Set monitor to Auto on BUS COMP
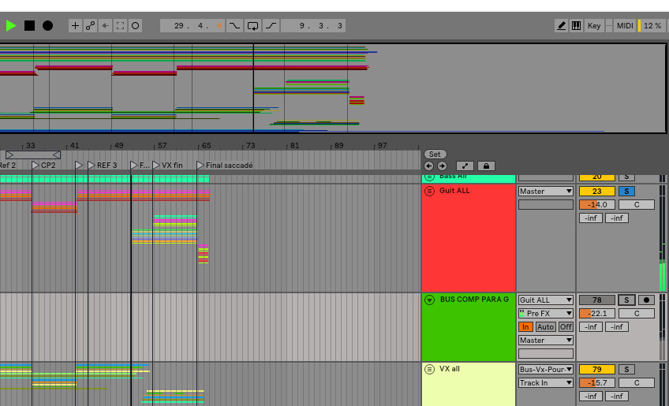The width and height of the screenshot is (669, 406). [545, 326]
